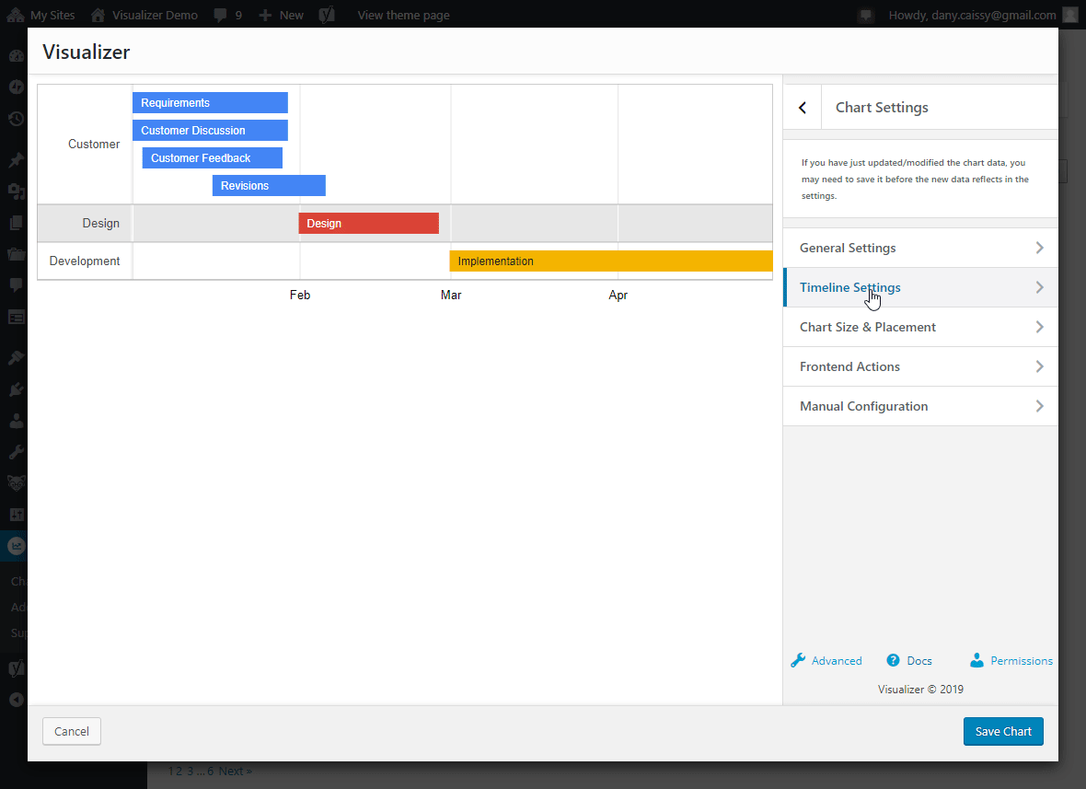
Task: Click the Yoast icon in admin bar
Action: [327, 15]
